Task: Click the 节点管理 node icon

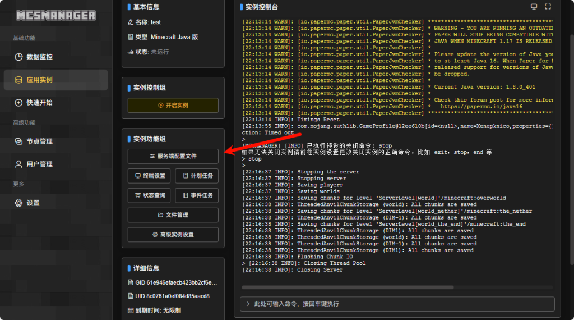Action: point(18,141)
